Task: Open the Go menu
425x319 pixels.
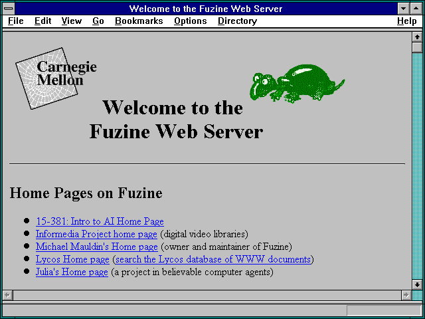Action: tap(98, 21)
